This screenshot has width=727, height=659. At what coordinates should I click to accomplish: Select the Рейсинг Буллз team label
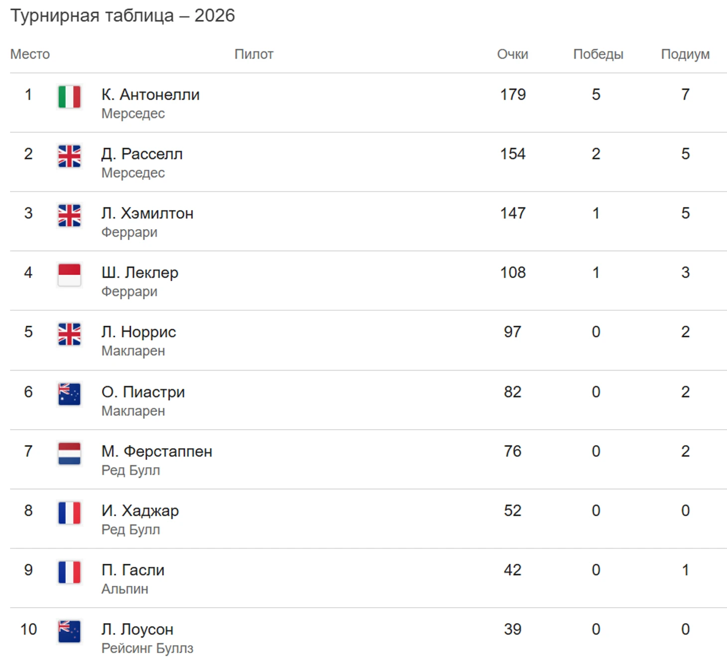point(147,648)
